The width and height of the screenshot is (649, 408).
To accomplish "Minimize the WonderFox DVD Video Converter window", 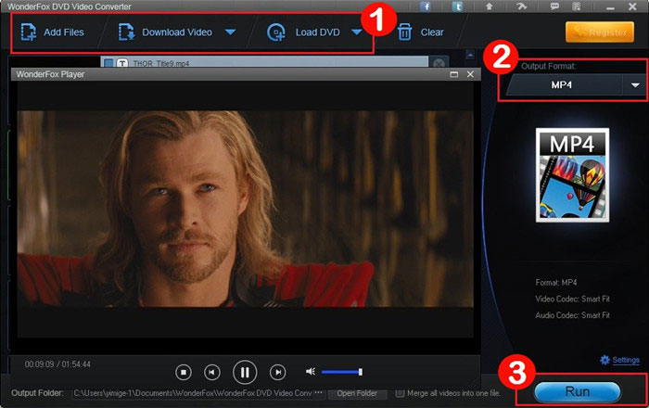I will coord(610,7).
